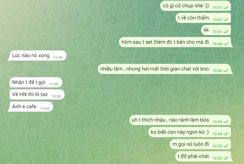Screen dimensions: 244x164
Task: Click the 'Anh e cafe' message bubble
Action: (30, 107)
